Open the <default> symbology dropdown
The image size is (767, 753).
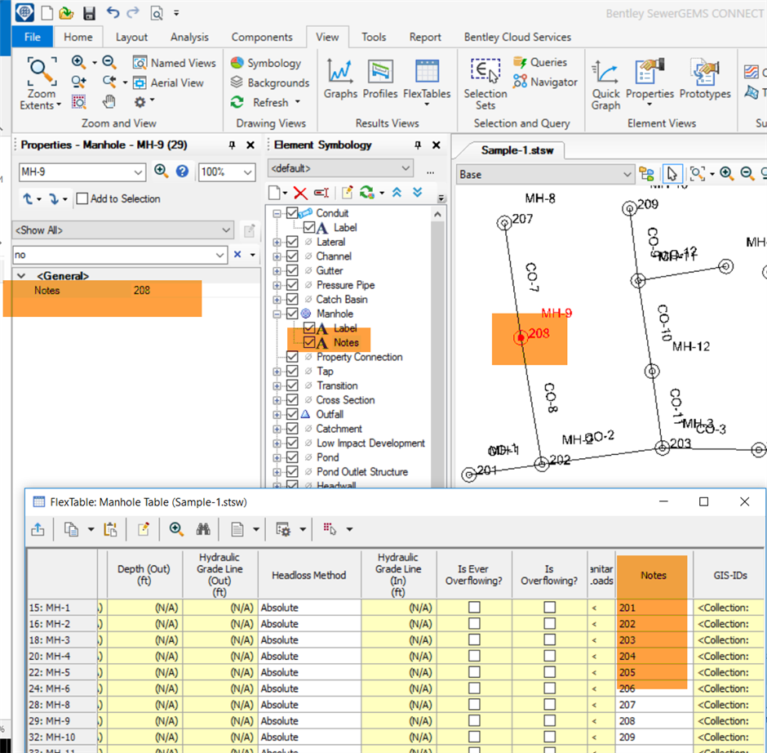406,168
